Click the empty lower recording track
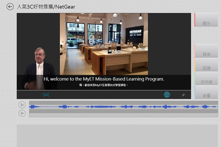Viewport: 221px width, 147px height. [123, 115]
